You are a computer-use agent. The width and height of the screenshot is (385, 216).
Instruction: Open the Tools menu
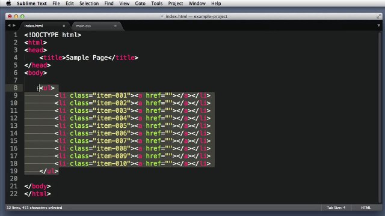click(156, 4)
